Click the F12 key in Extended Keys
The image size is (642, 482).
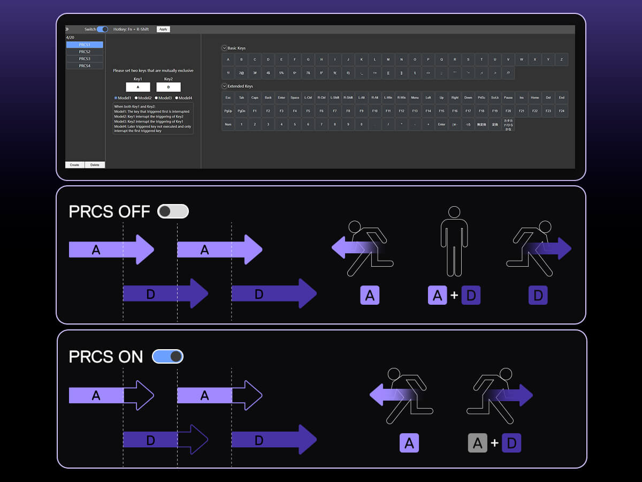(401, 110)
